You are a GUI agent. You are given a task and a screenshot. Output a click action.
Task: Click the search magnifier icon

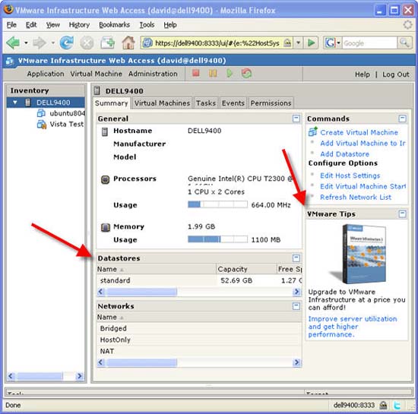coord(404,43)
